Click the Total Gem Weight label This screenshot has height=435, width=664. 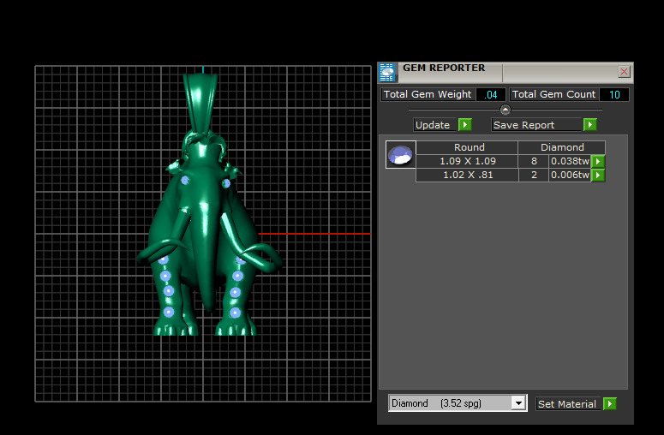point(428,94)
